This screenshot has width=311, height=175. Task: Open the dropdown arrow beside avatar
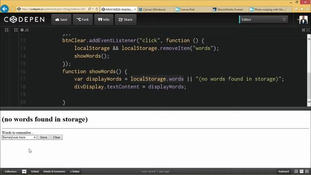click(298, 19)
